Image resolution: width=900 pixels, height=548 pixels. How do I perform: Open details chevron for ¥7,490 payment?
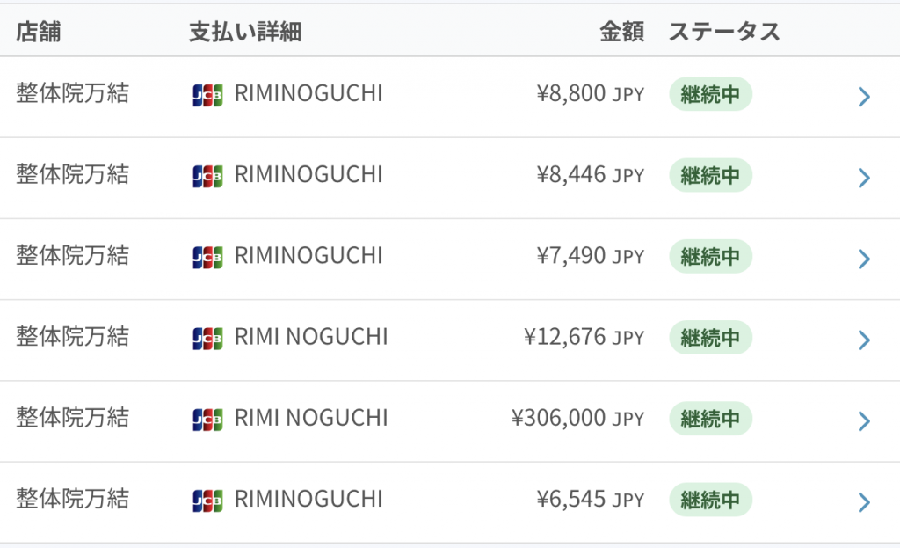click(865, 259)
